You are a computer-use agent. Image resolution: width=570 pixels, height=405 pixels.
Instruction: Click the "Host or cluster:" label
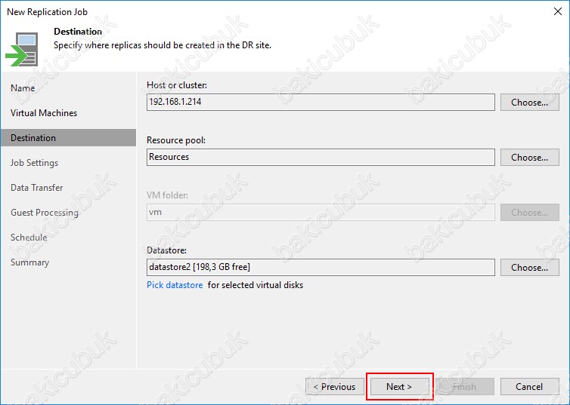coord(177,85)
